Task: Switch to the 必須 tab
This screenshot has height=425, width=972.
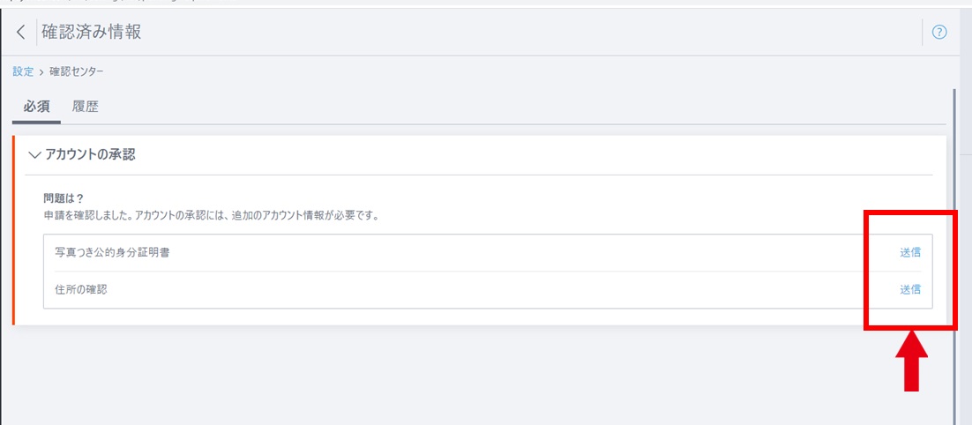Action: coord(36,108)
